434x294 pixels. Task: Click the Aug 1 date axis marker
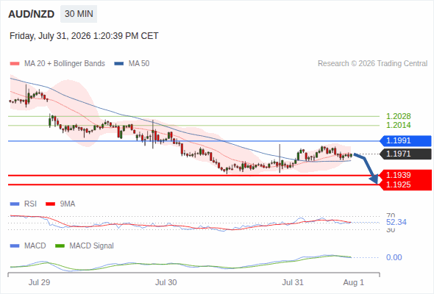click(x=354, y=283)
